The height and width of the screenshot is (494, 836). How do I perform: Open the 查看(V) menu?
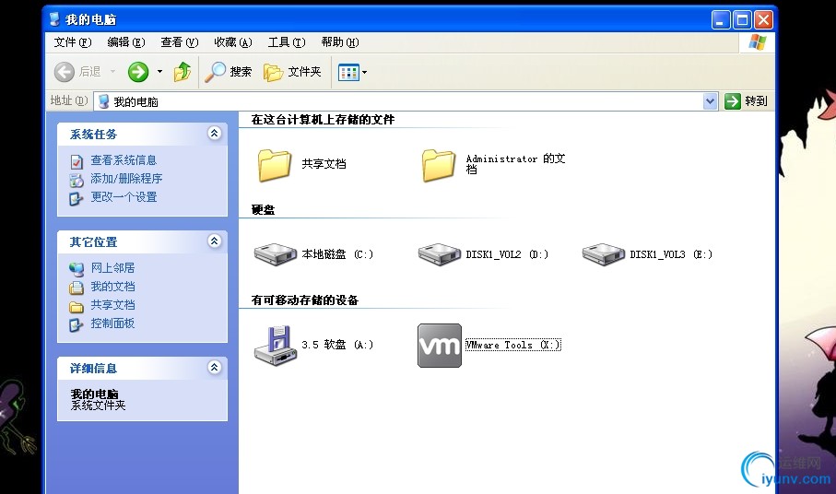180,42
